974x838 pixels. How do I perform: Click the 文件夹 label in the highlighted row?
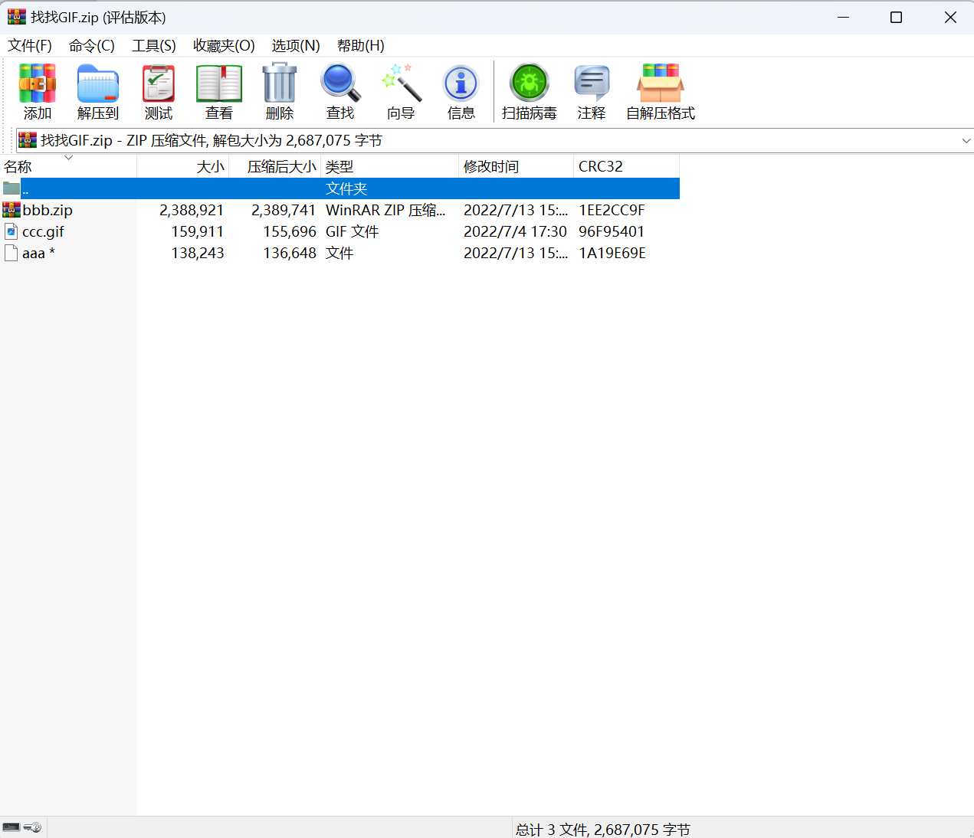346,188
